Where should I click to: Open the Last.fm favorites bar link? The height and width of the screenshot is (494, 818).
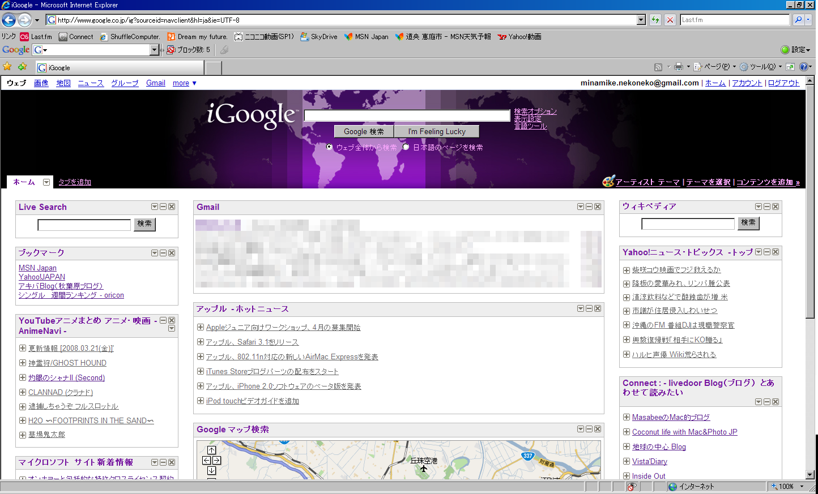click(x=36, y=37)
